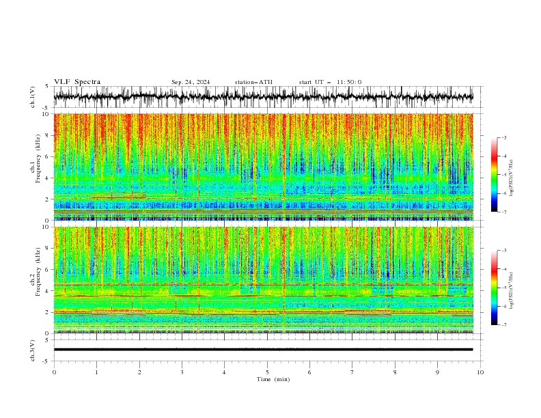
Task: Click time-axis tick label "5" at bottom
Action: point(267,372)
